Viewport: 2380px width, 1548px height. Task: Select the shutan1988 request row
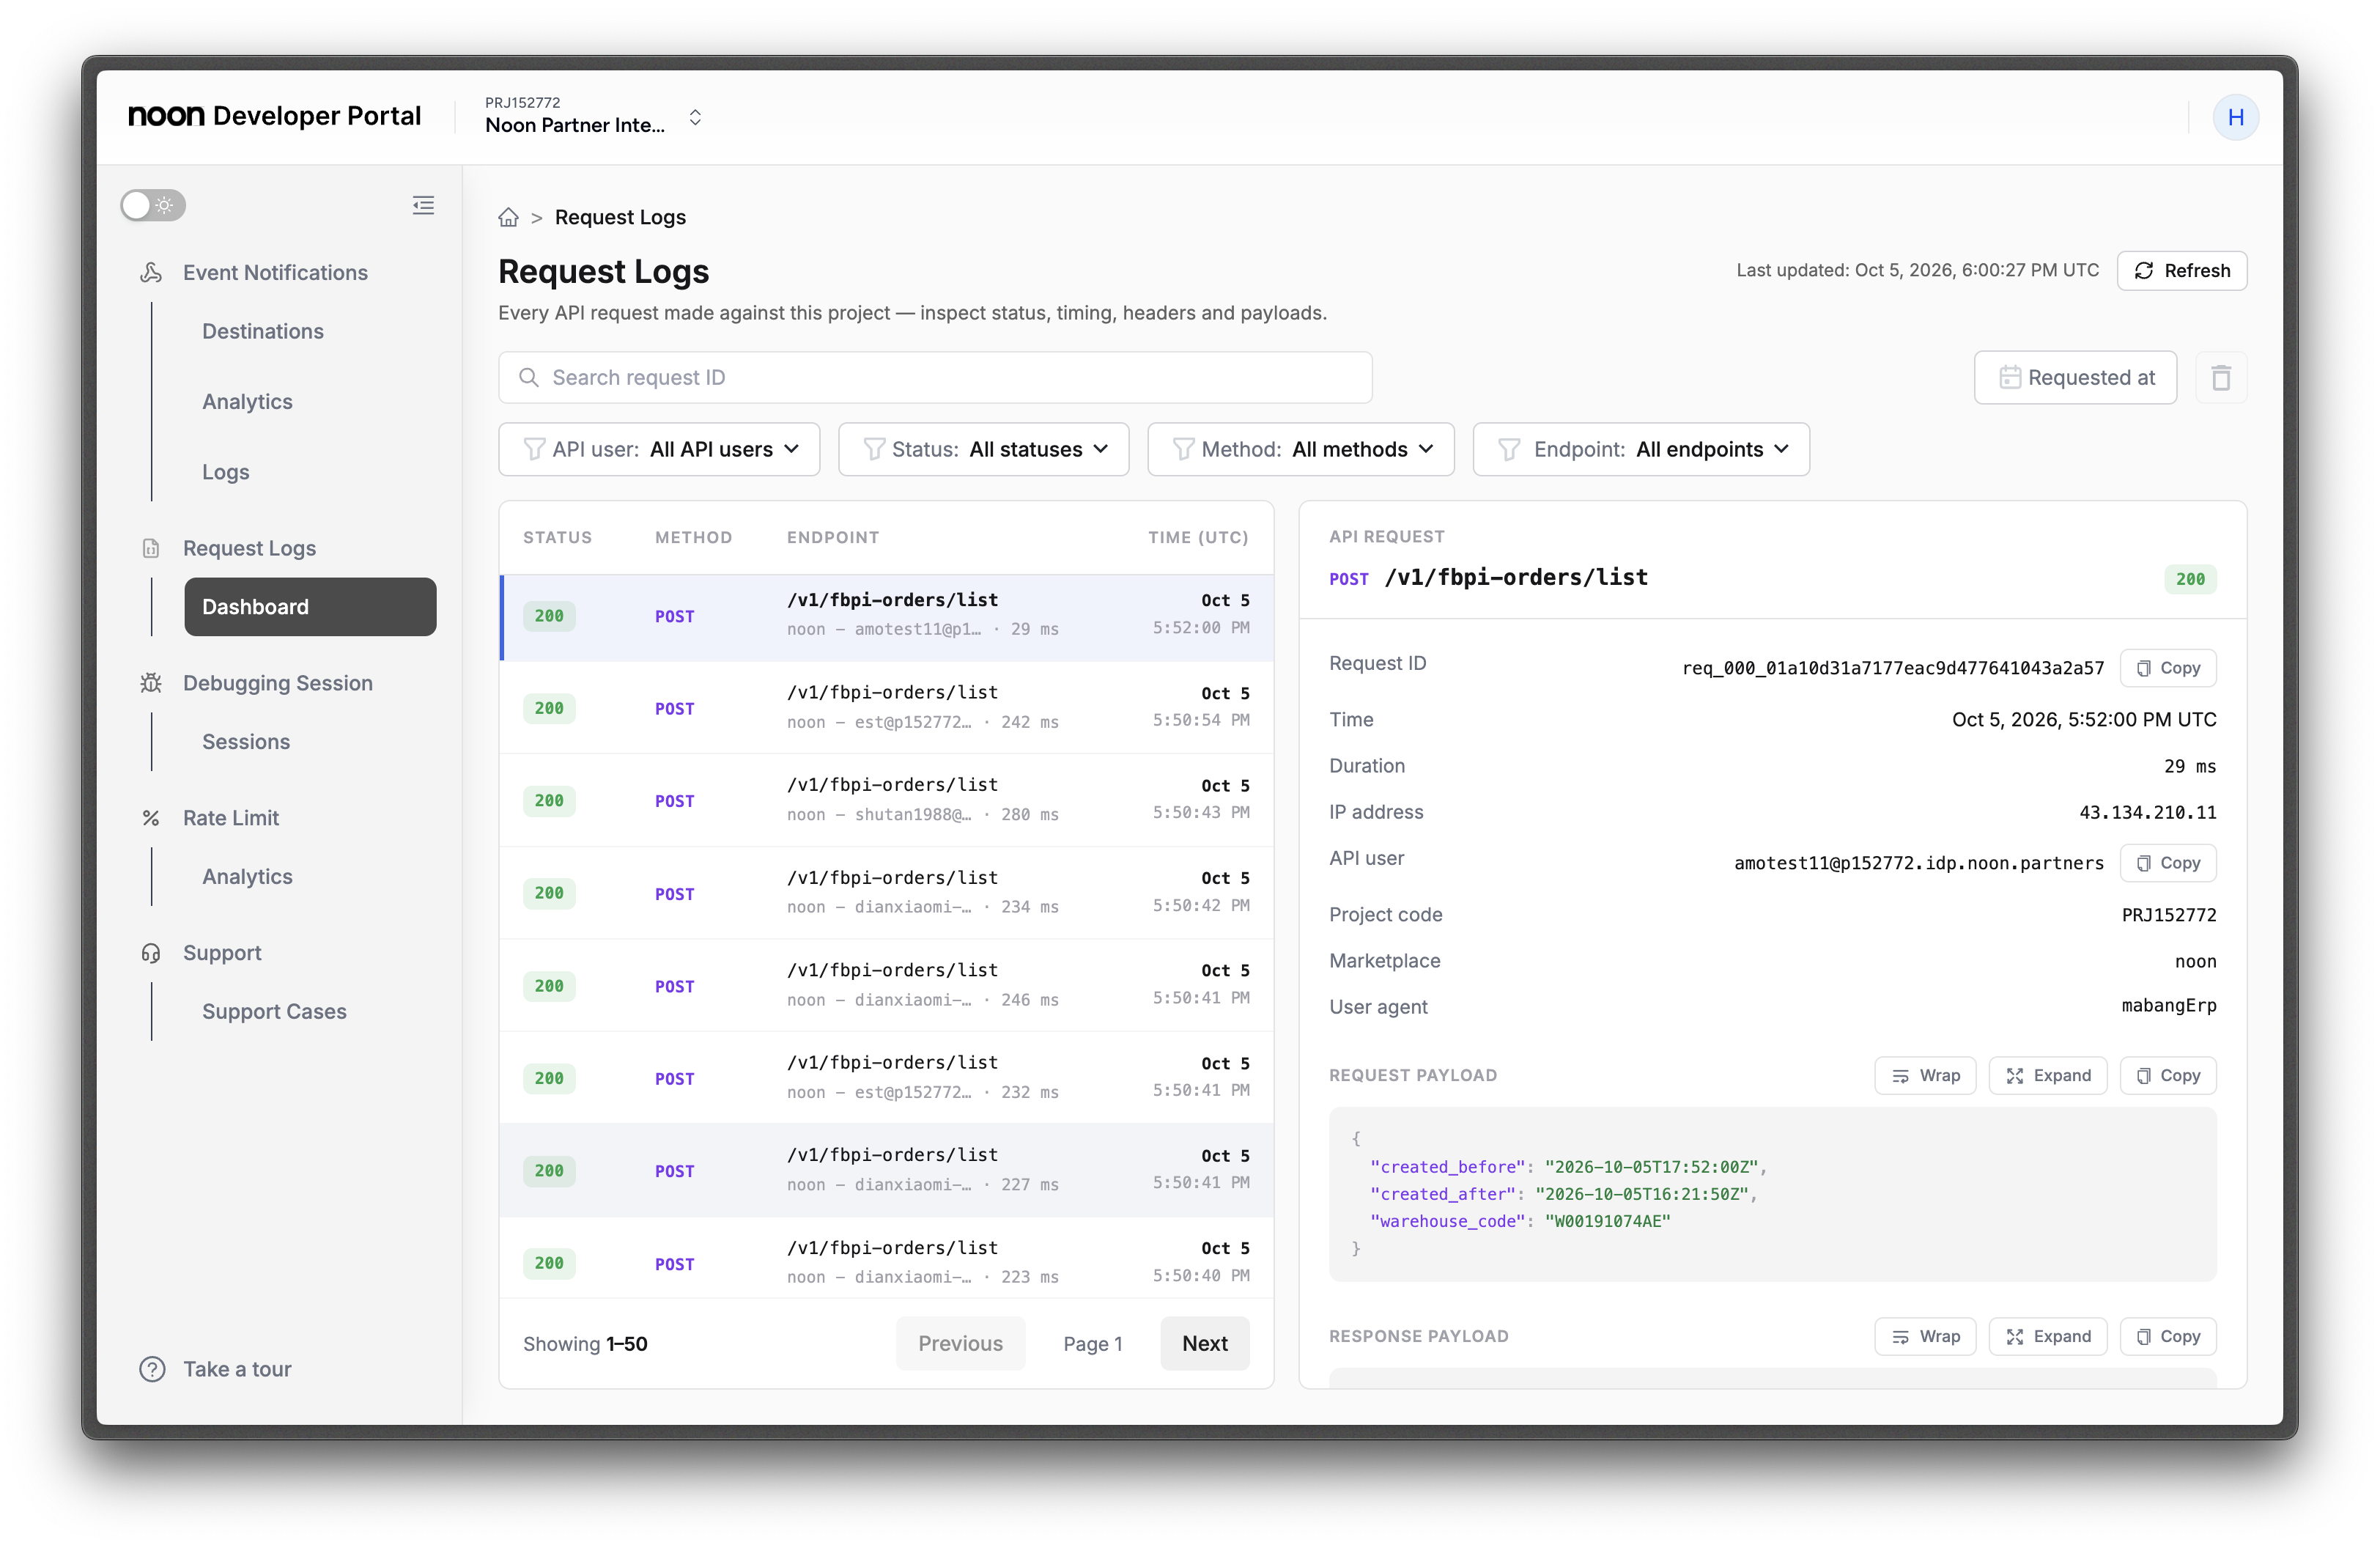click(886, 800)
